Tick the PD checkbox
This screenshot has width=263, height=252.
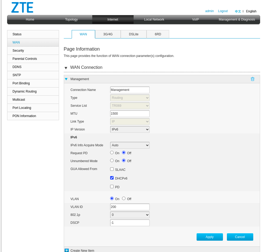pos(112,187)
